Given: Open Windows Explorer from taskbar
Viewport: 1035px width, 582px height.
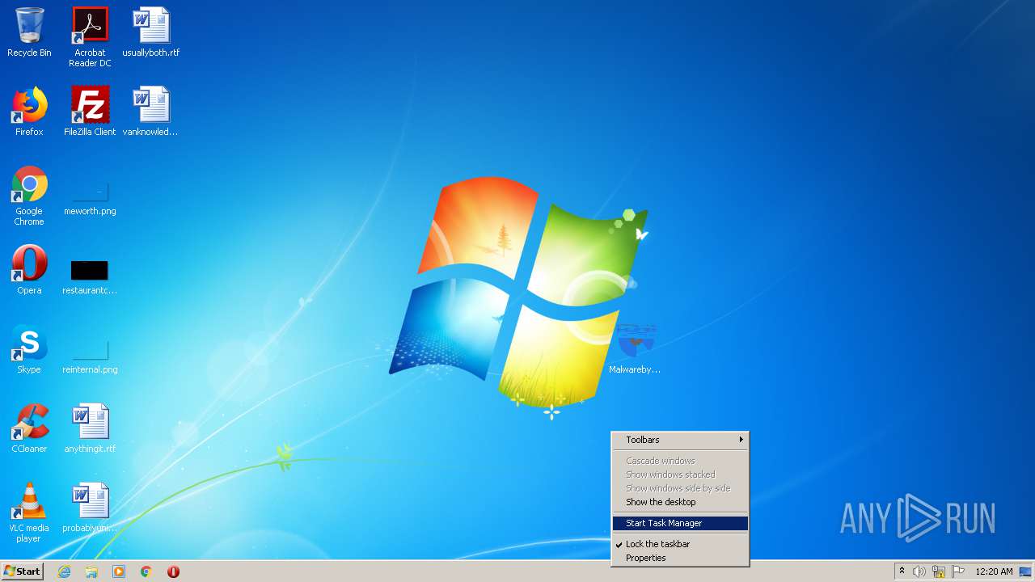Looking at the screenshot, I should coord(91,571).
